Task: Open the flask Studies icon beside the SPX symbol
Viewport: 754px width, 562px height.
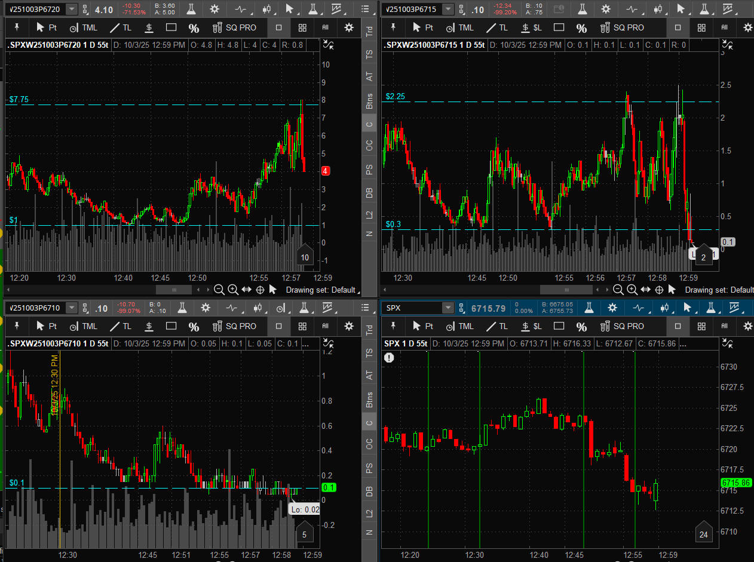Action: [x=589, y=308]
